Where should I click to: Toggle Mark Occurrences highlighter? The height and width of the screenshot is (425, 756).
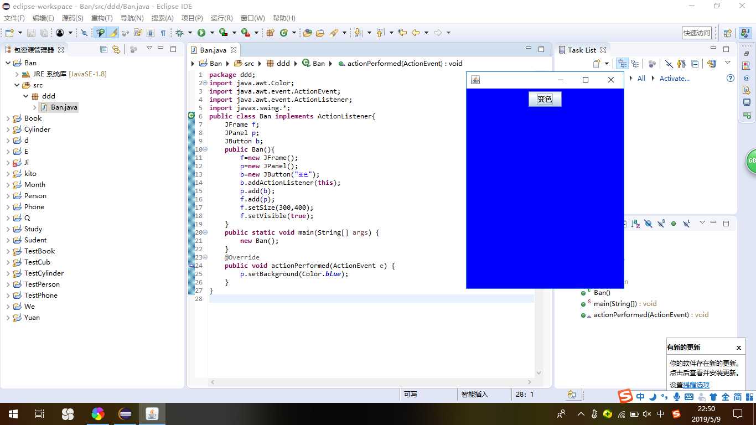tap(113, 33)
